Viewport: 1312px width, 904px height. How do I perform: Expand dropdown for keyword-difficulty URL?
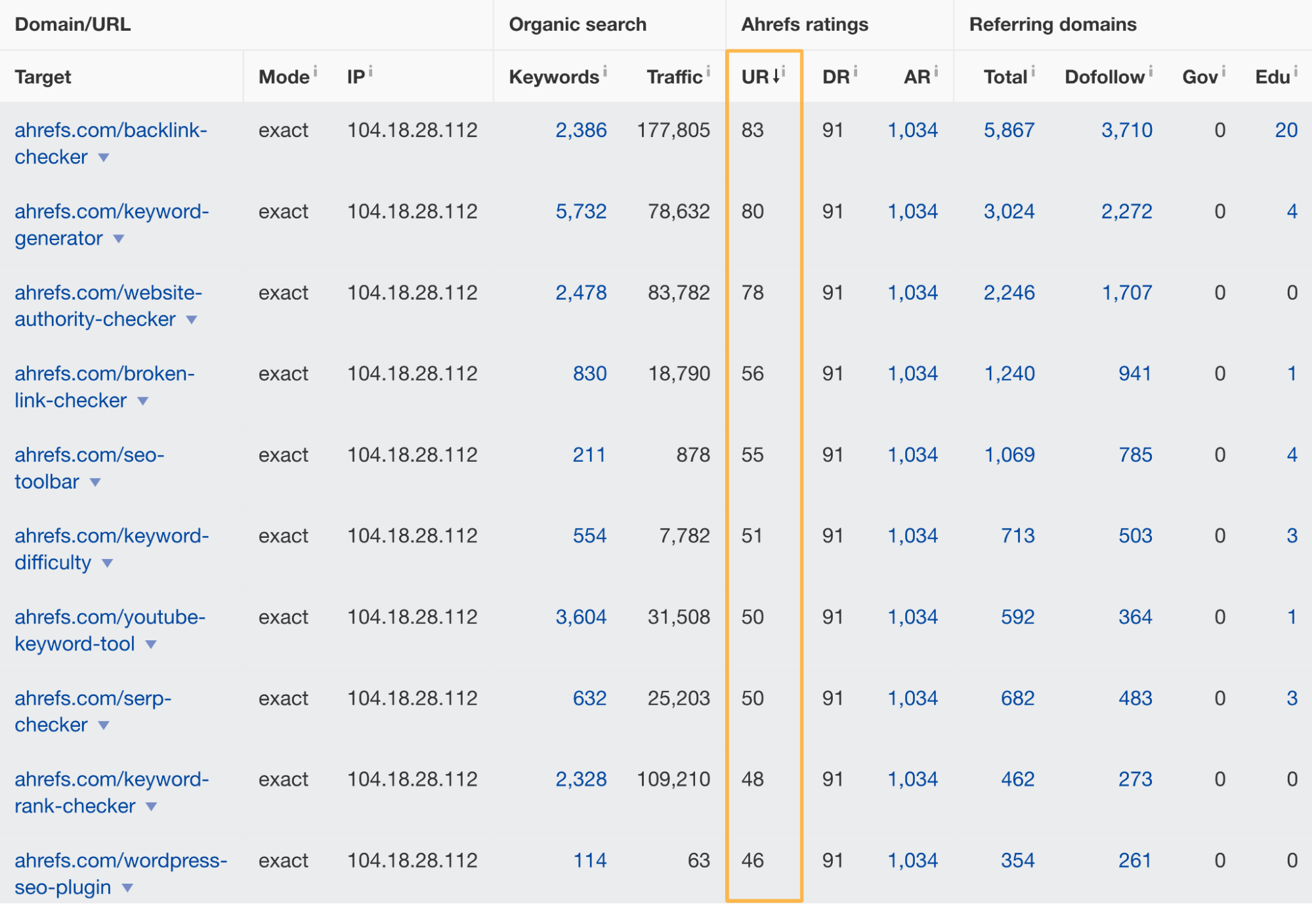point(108,564)
